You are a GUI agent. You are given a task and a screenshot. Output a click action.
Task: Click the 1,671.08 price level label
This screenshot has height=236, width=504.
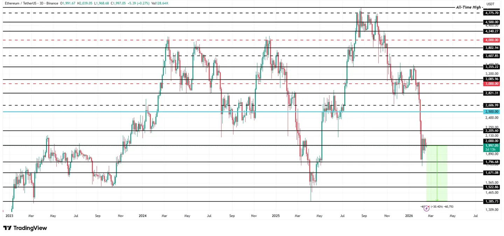tap(492, 173)
